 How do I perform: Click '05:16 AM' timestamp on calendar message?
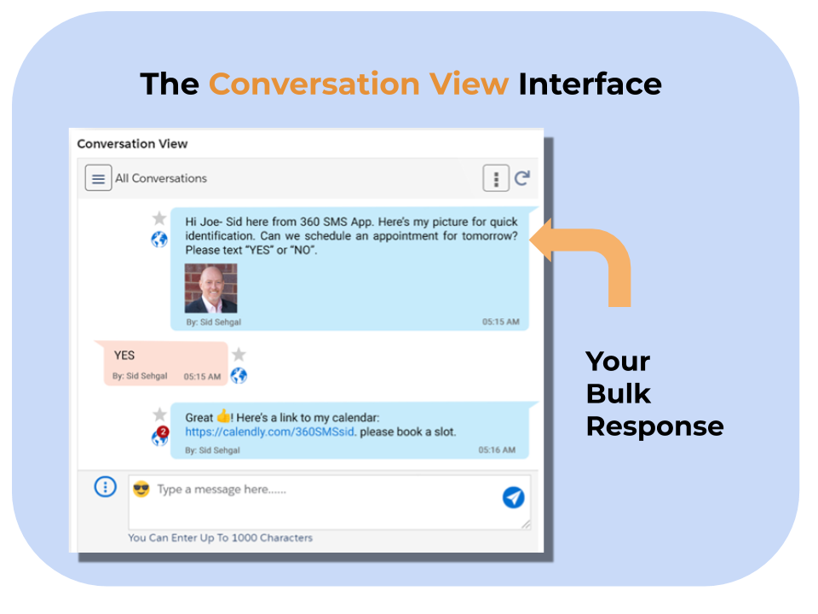pos(497,450)
